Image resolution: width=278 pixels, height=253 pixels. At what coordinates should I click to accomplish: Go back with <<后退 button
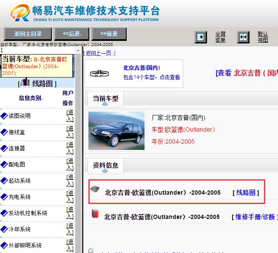coord(72,34)
